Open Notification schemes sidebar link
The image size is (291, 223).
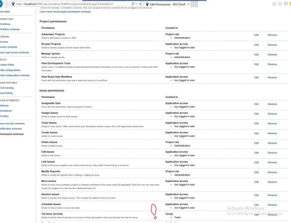click(x=11, y=129)
